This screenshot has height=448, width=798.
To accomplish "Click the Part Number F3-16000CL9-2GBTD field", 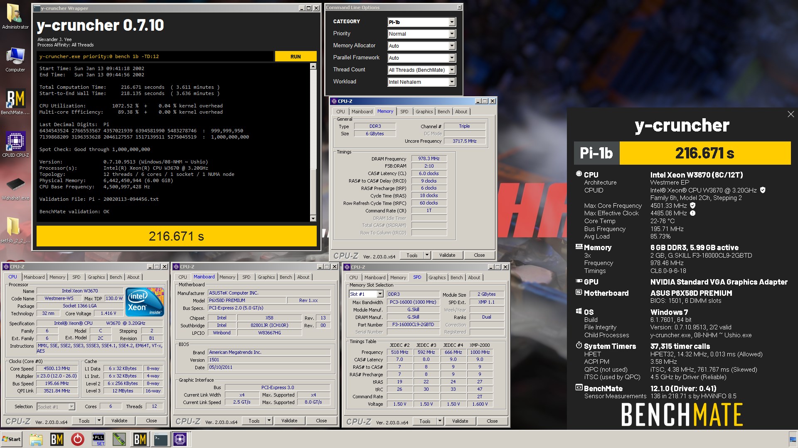I will pos(413,325).
